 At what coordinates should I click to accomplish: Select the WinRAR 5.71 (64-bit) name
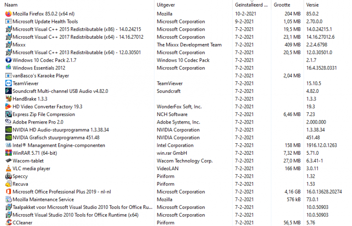point(35,153)
